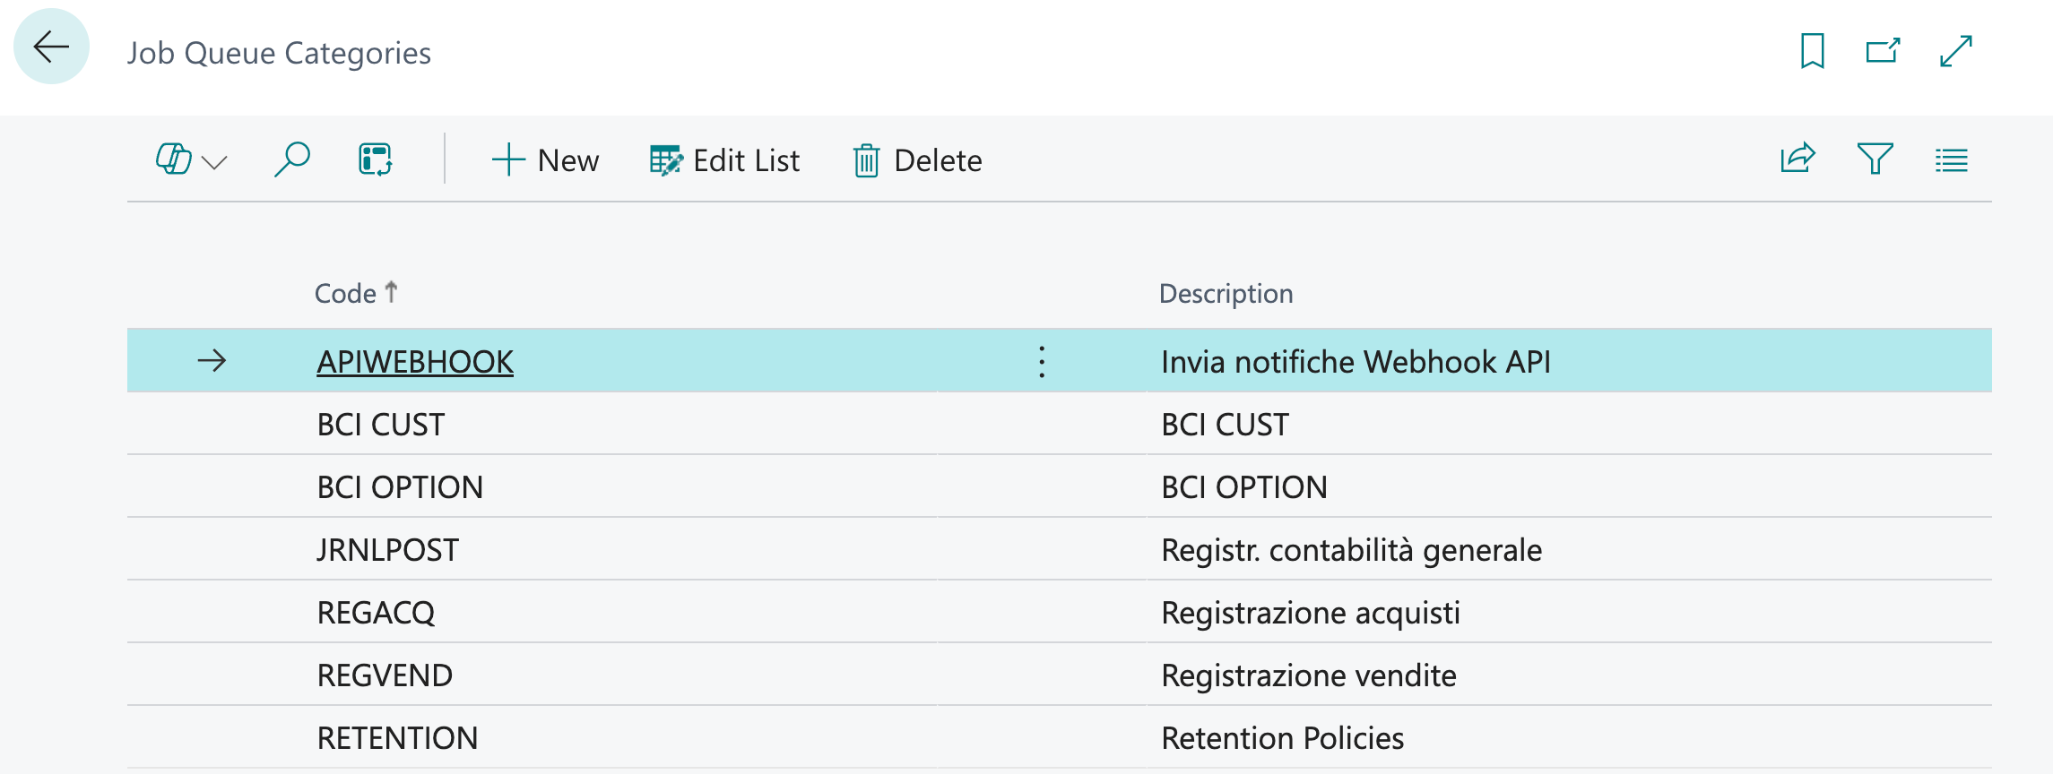Image resolution: width=2053 pixels, height=774 pixels.
Task: Click the back arrow button
Action: 51,47
